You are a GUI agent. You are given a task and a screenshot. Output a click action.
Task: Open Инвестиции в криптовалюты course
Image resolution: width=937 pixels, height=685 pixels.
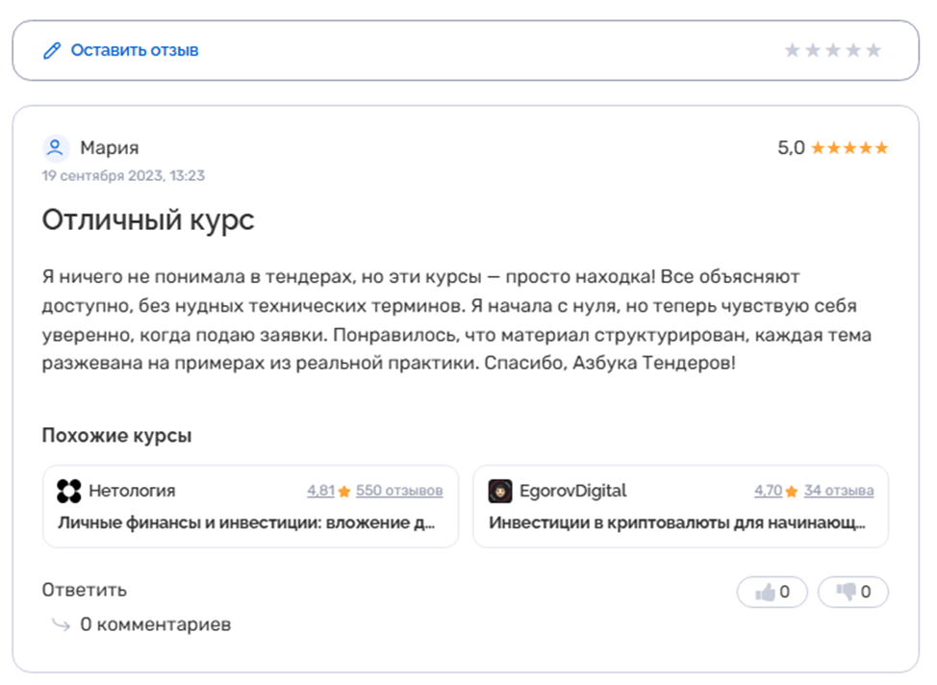(676, 523)
